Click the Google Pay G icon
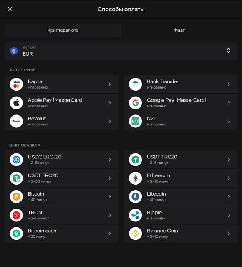The width and height of the screenshot is (242, 267). 135,103
